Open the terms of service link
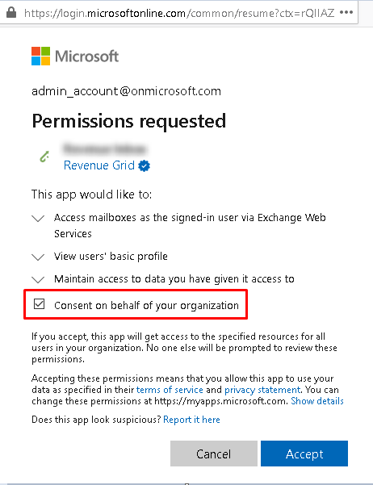The width and height of the screenshot is (373, 485). pyautogui.click(x=170, y=390)
